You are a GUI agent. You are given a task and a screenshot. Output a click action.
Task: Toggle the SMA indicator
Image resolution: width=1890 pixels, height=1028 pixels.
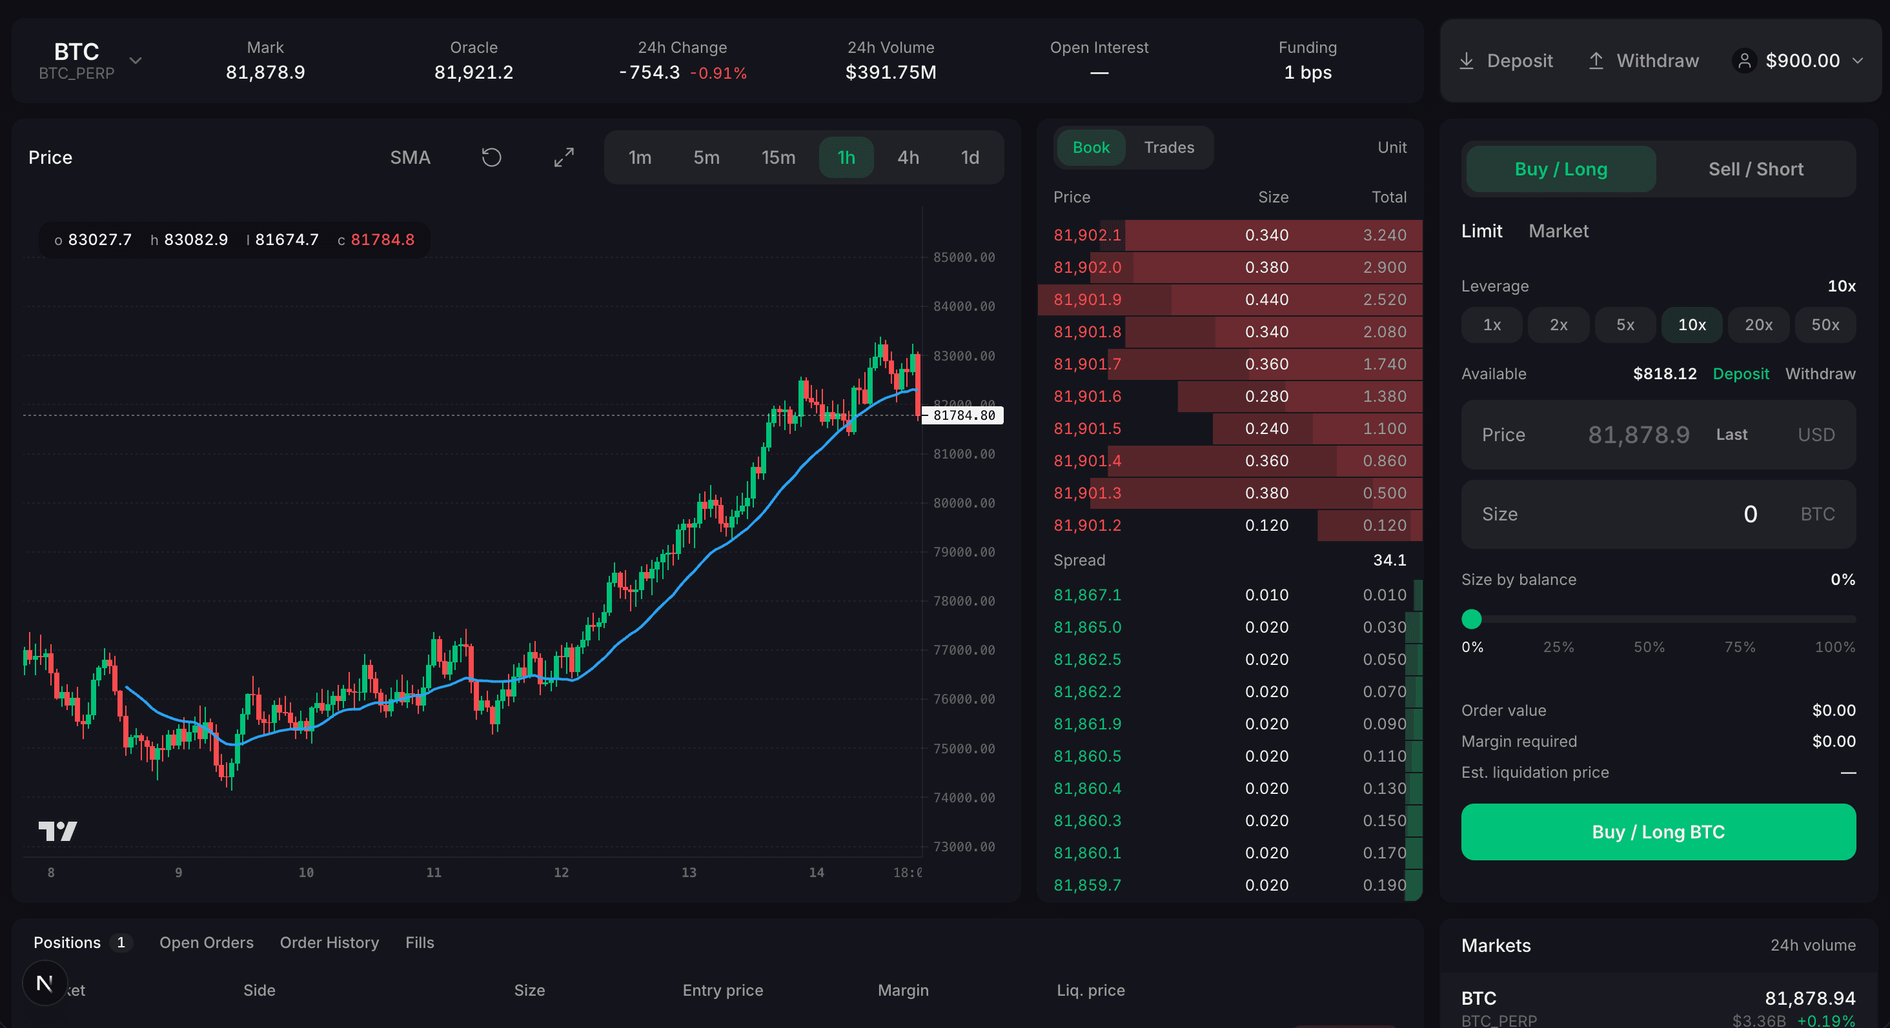pos(410,157)
